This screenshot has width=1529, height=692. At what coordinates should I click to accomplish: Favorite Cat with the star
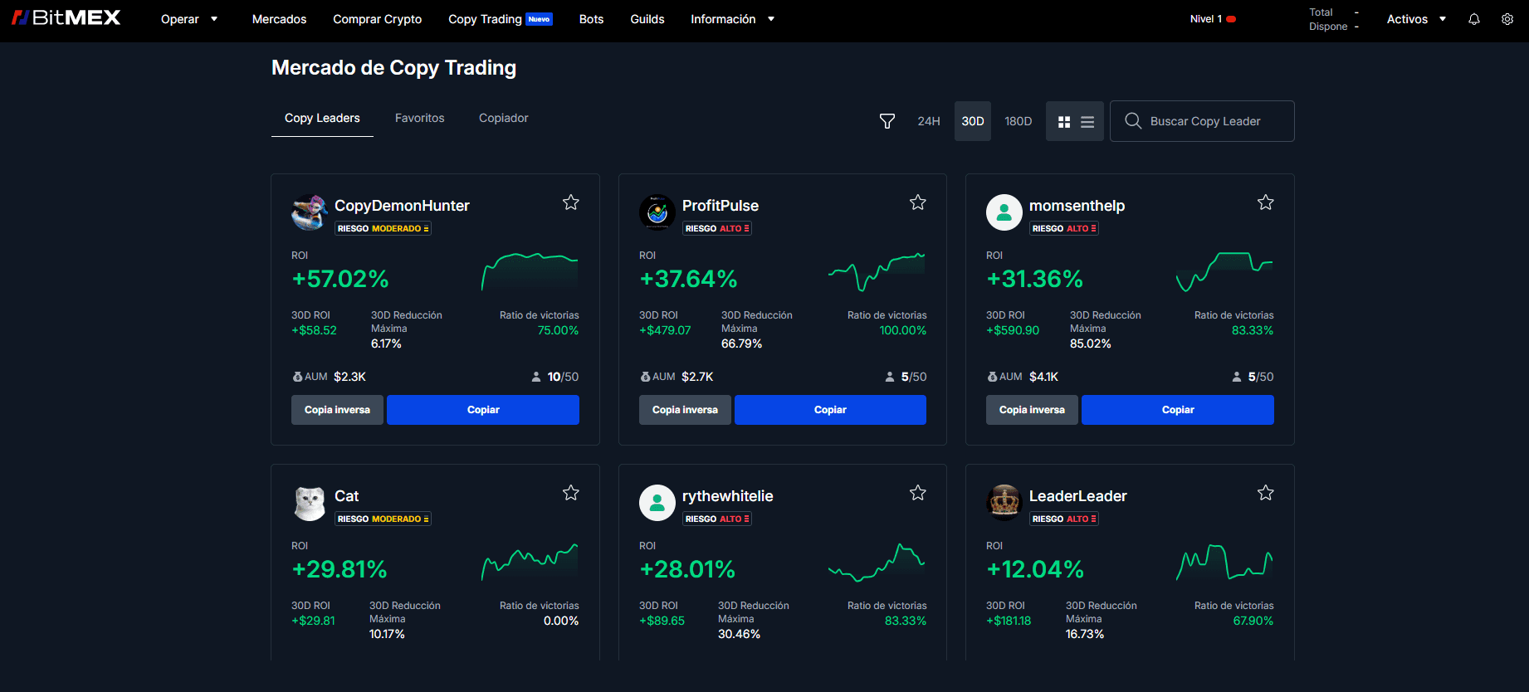coord(571,493)
